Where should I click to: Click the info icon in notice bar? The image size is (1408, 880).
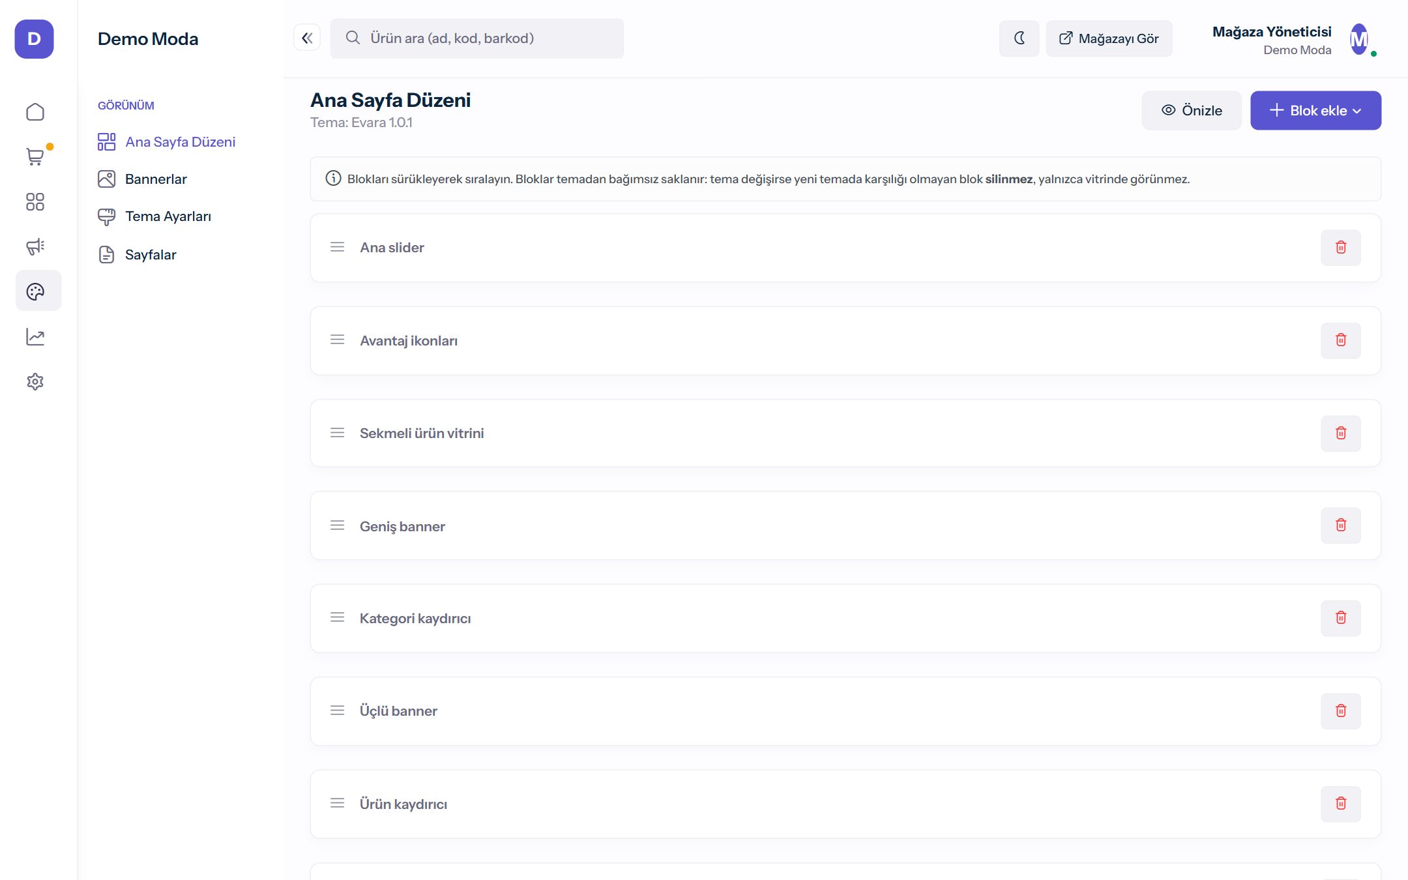333,178
